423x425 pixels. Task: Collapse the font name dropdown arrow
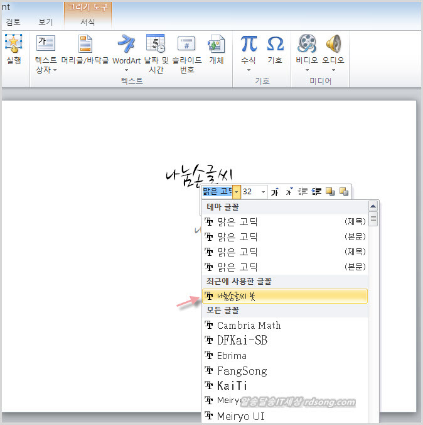tap(237, 192)
